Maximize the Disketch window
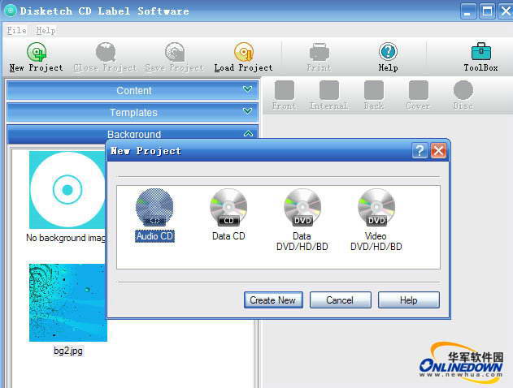The width and height of the screenshot is (513, 388). point(487,11)
